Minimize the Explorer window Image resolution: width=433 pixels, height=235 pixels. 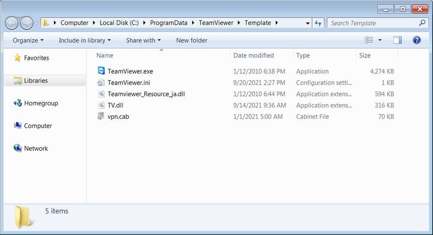[x=386, y=9]
